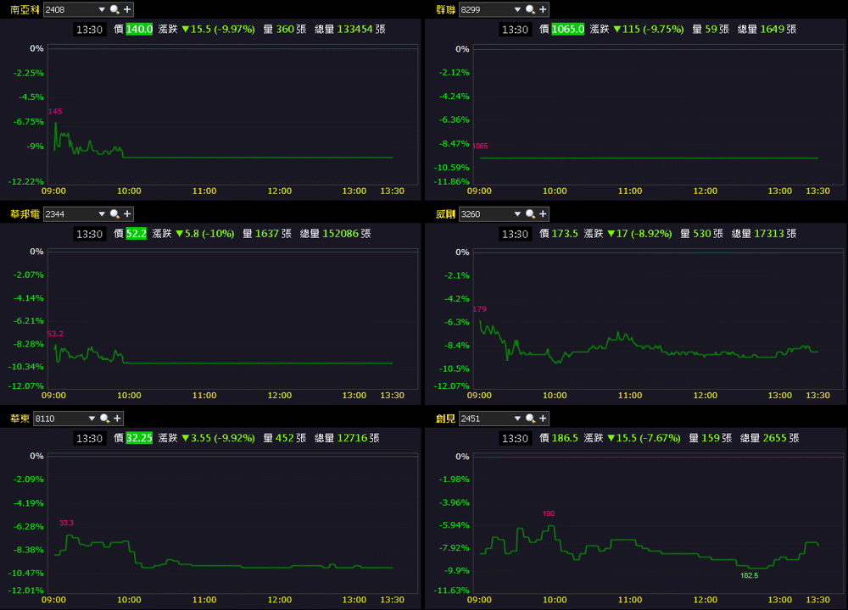Click the plus icon next to 2344 selector
The height and width of the screenshot is (610, 848).
point(127,214)
